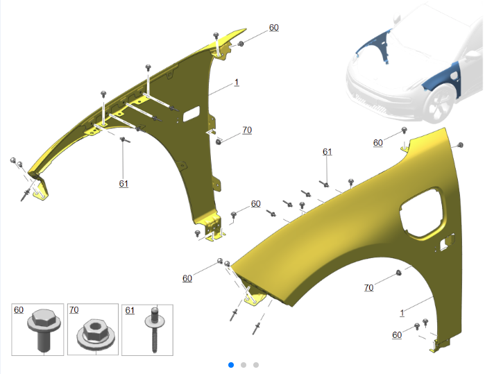Click label 61 below the left fender arch
The width and height of the screenshot is (485, 374).
(124, 184)
